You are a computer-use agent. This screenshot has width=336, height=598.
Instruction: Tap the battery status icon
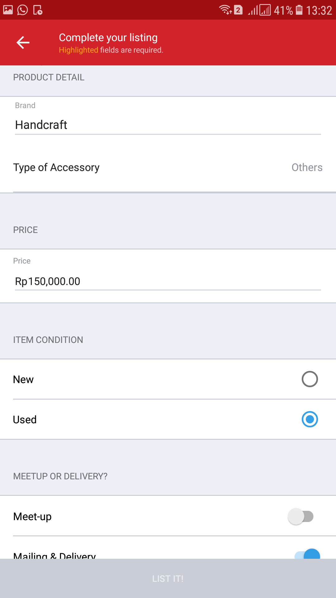tap(299, 10)
